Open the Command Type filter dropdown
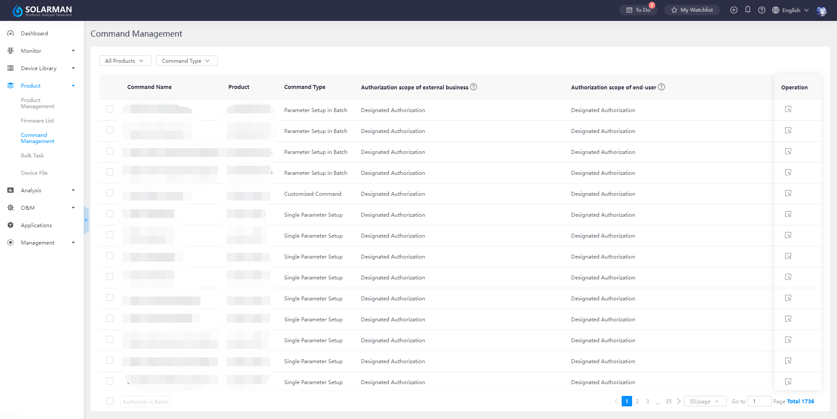This screenshot has height=419, width=837. click(x=187, y=61)
